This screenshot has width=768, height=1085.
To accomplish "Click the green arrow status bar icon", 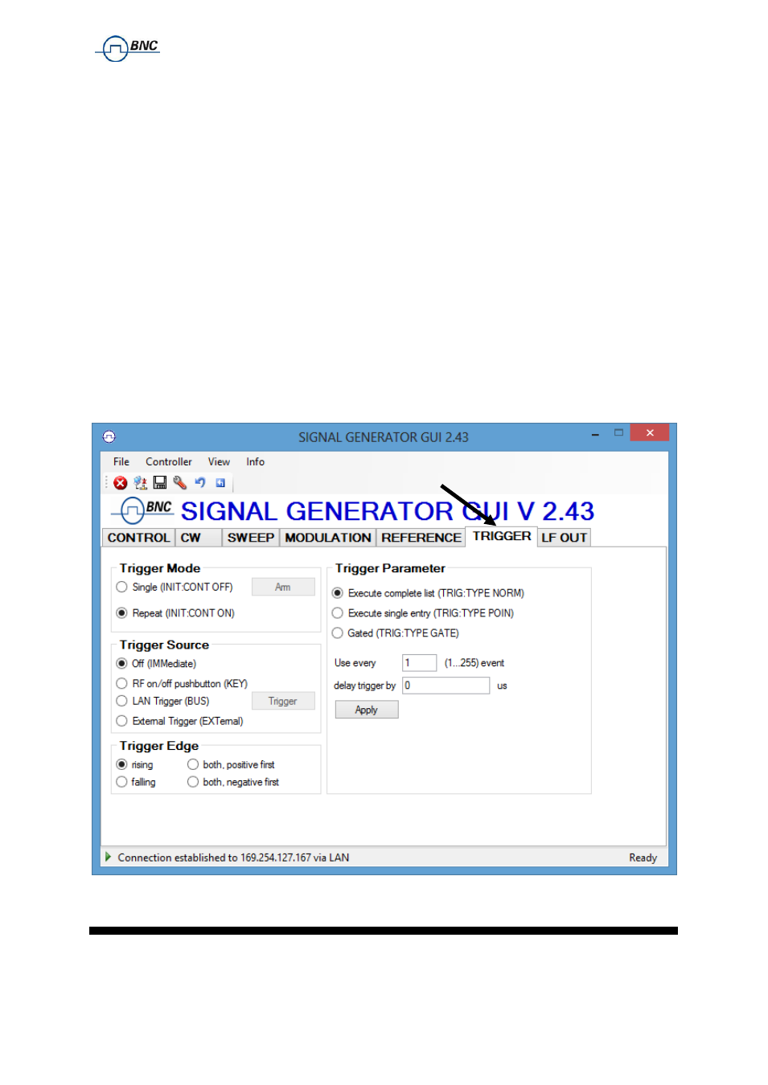I will pyautogui.click(x=108, y=857).
